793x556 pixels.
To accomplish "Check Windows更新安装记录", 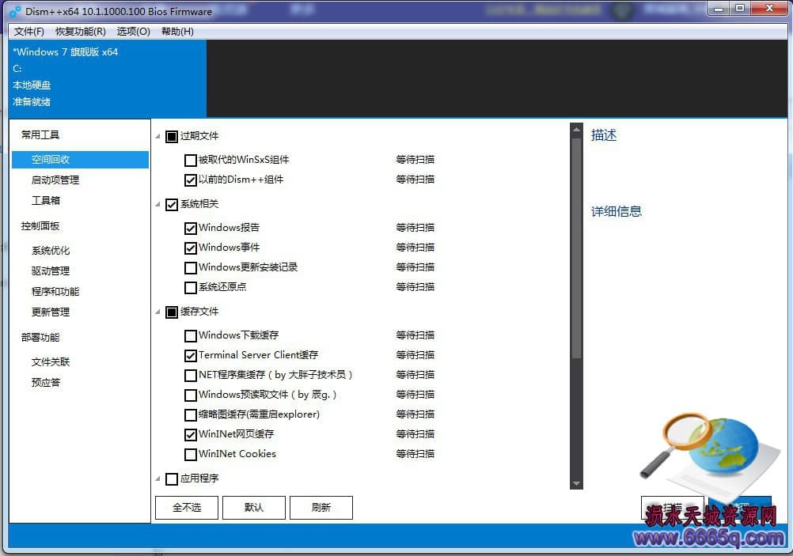I will pyautogui.click(x=191, y=268).
